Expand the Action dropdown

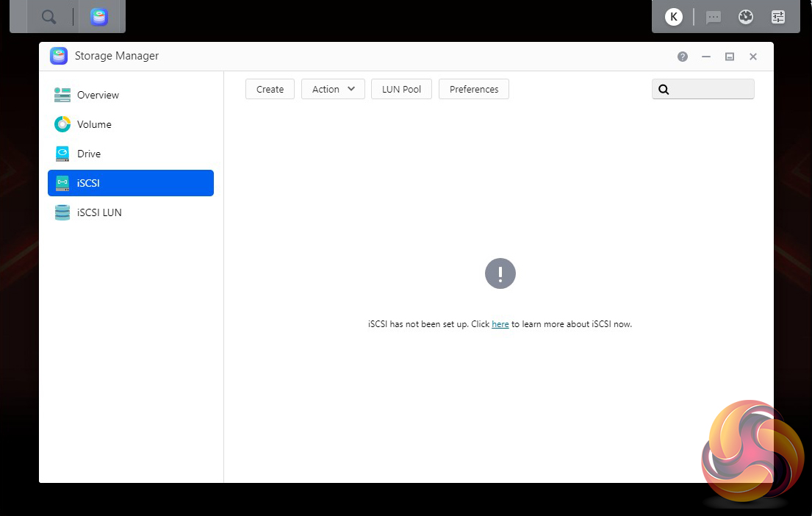(x=333, y=89)
